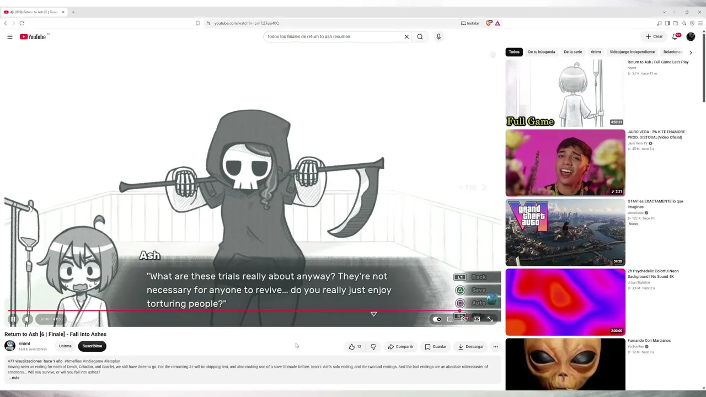Start voice search with the microphone
The image size is (706, 397).
click(438, 37)
